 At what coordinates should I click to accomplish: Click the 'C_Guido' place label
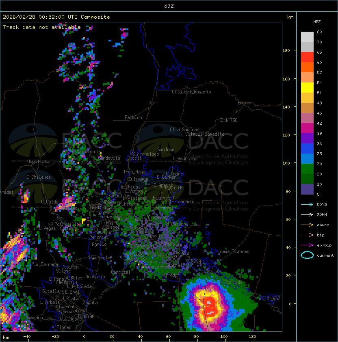(x=50, y=202)
